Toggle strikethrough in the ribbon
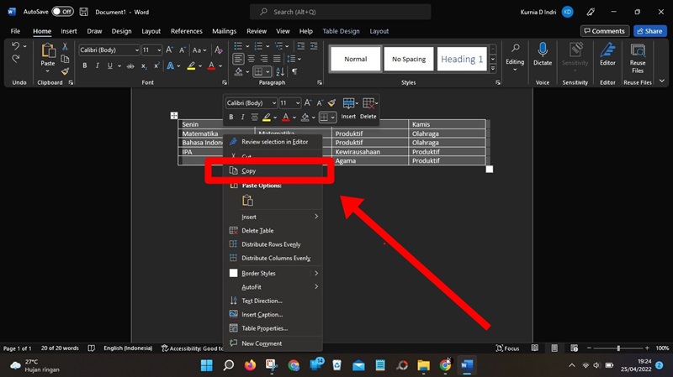The height and width of the screenshot is (377, 673). tap(130, 66)
